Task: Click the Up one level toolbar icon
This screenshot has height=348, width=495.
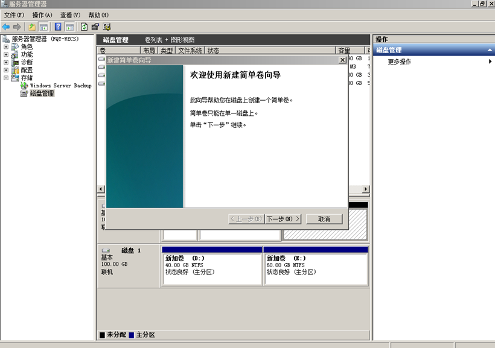Action: (x=32, y=27)
